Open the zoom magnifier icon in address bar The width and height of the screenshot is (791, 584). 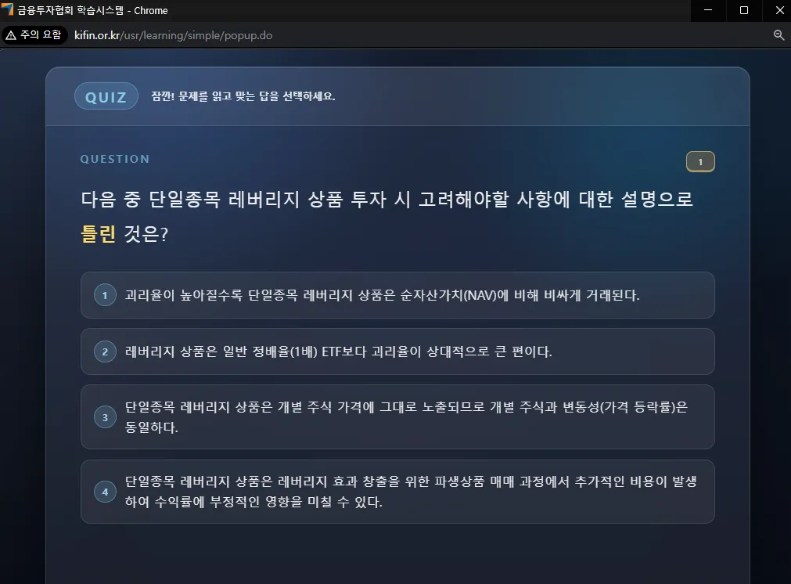pos(779,35)
